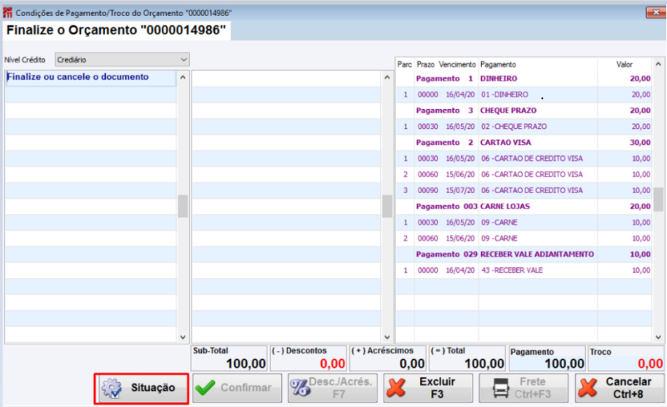Image resolution: width=667 pixels, height=407 pixels.
Task: Click the Total value field
Action: click(x=467, y=358)
